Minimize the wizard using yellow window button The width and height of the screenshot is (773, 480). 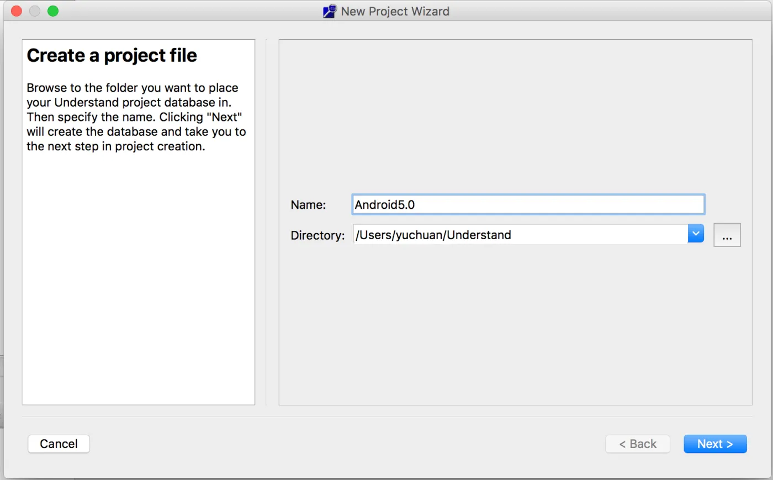click(35, 11)
